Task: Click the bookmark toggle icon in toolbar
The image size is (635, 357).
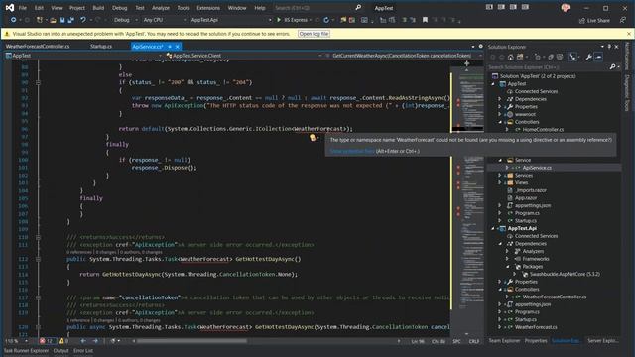Action: tap(425, 20)
